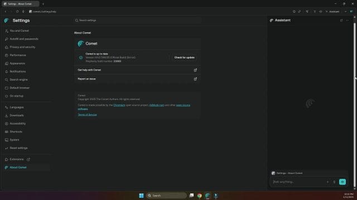
Task: Open a new browser tab
Action: click(x=44, y=4)
